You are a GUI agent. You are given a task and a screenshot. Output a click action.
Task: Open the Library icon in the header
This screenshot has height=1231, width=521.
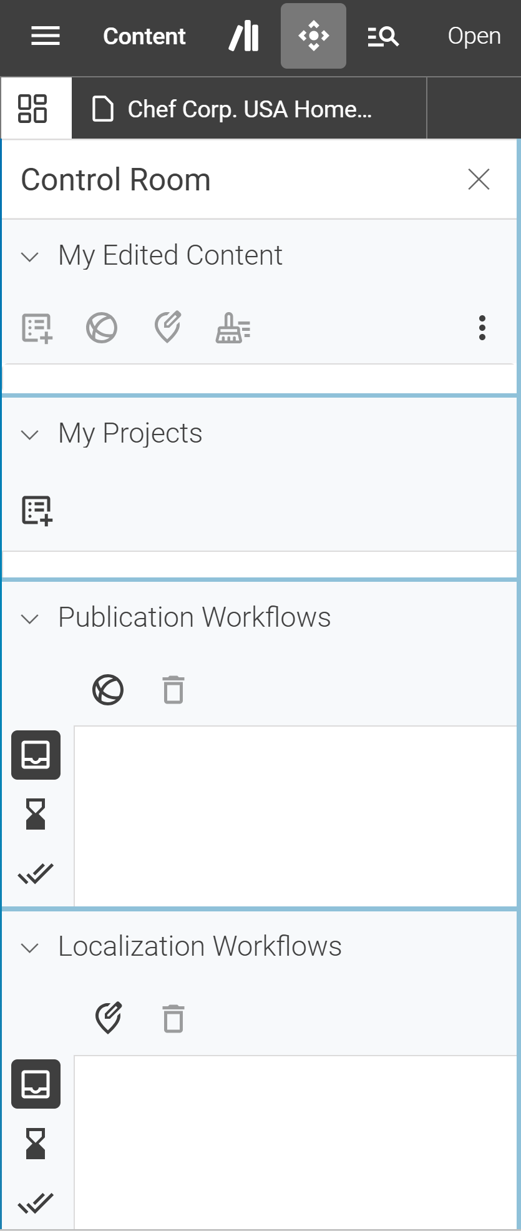(244, 36)
